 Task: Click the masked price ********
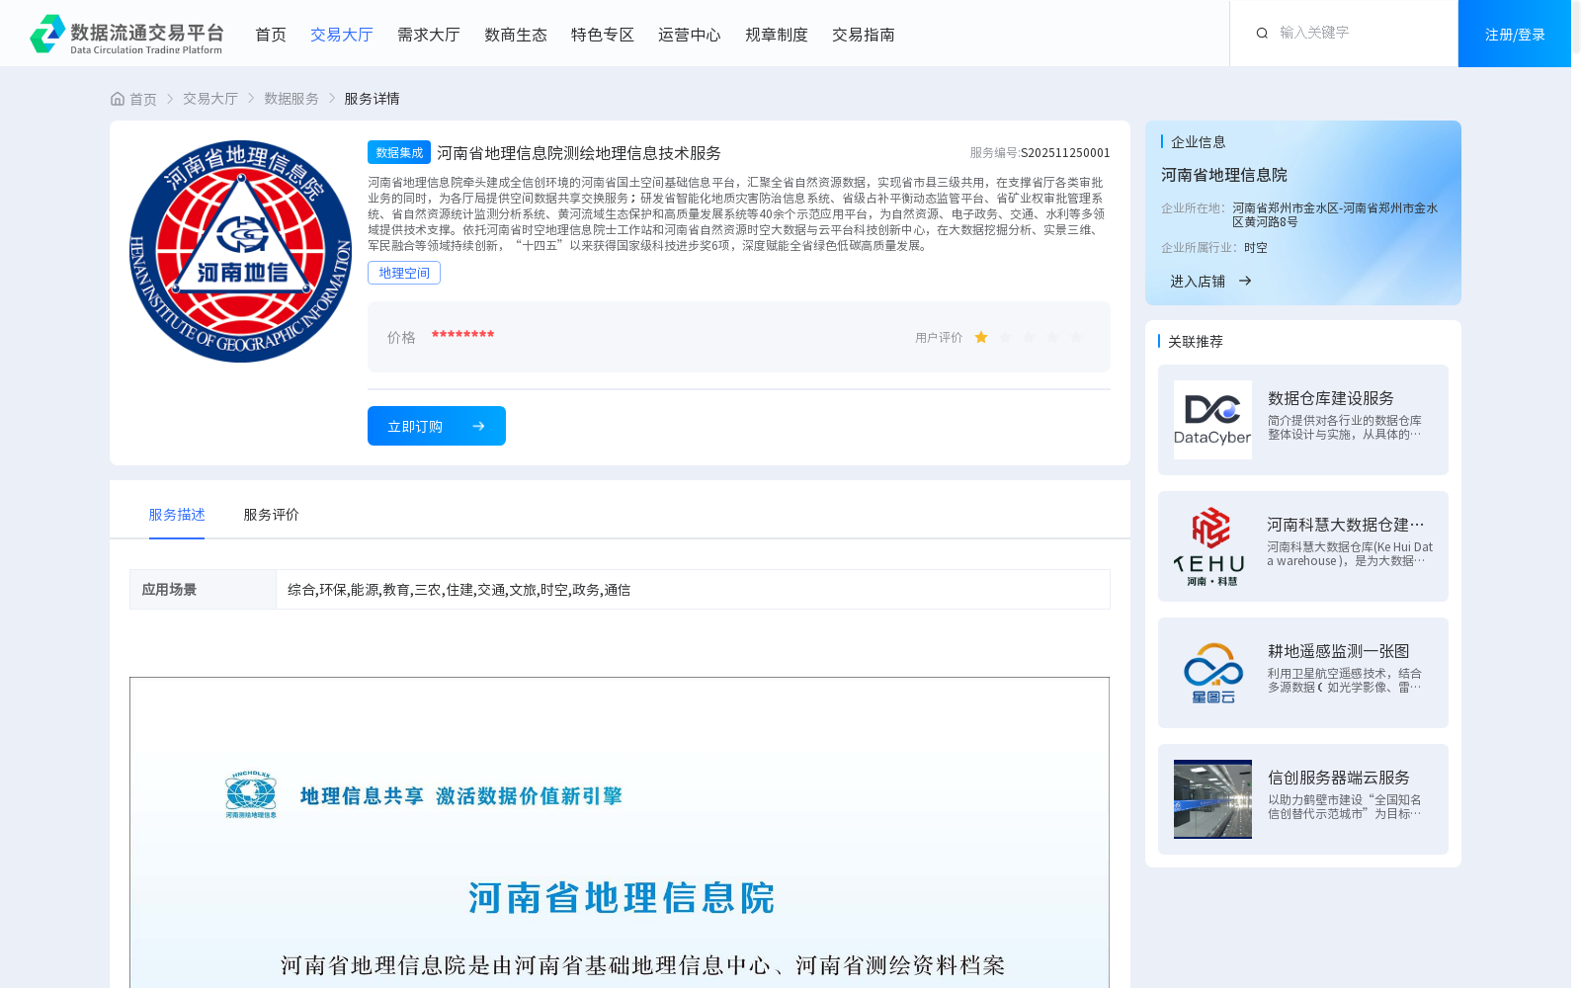(462, 336)
